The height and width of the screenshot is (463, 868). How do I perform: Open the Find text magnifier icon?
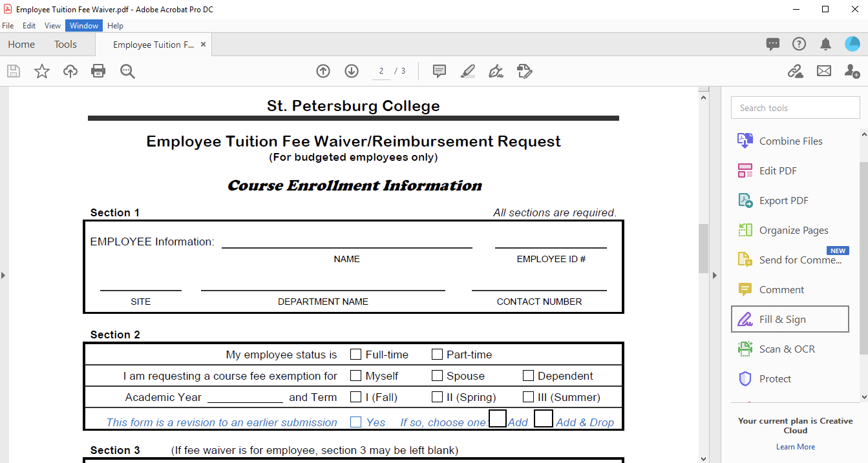(x=127, y=71)
